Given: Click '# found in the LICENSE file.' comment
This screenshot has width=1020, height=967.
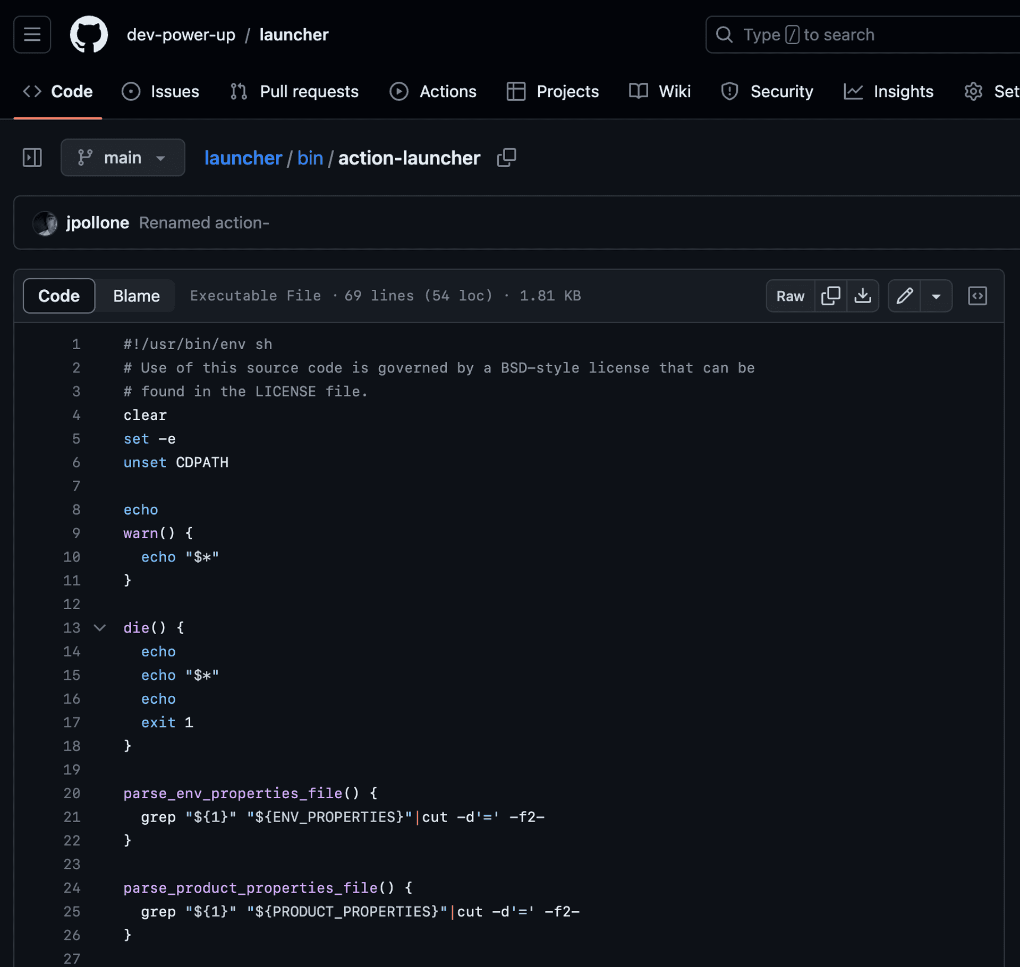Looking at the screenshot, I should coord(245,392).
